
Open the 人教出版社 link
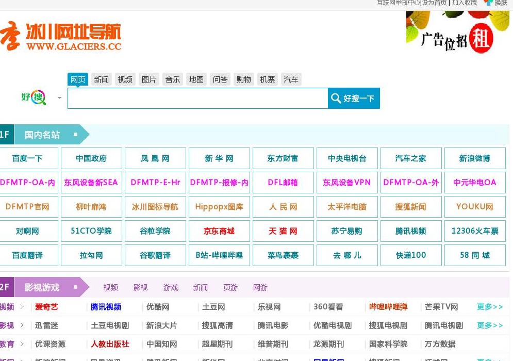[x=110, y=344]
